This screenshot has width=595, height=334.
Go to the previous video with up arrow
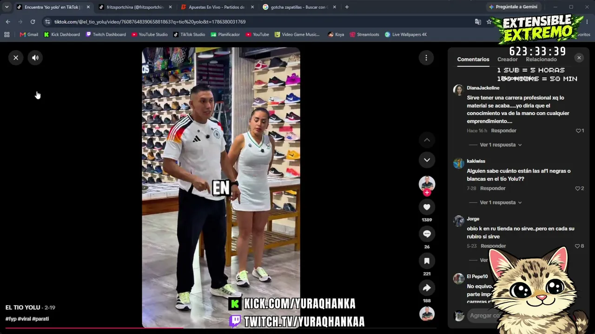coord(427,140)
